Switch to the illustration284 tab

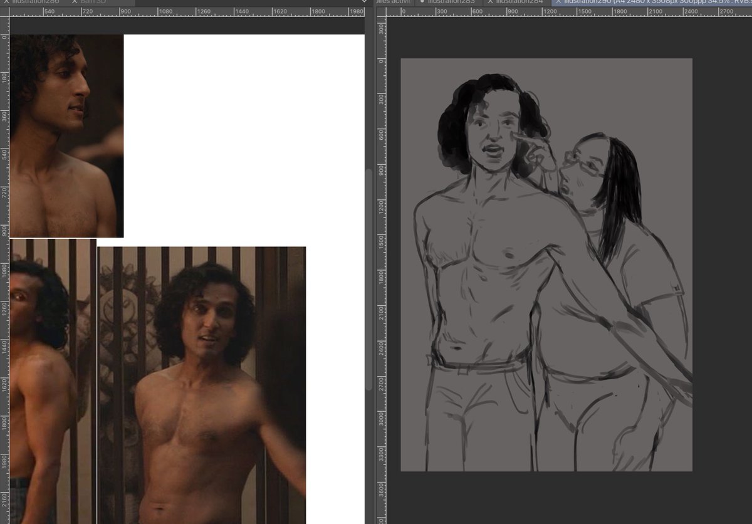(518, 3)
